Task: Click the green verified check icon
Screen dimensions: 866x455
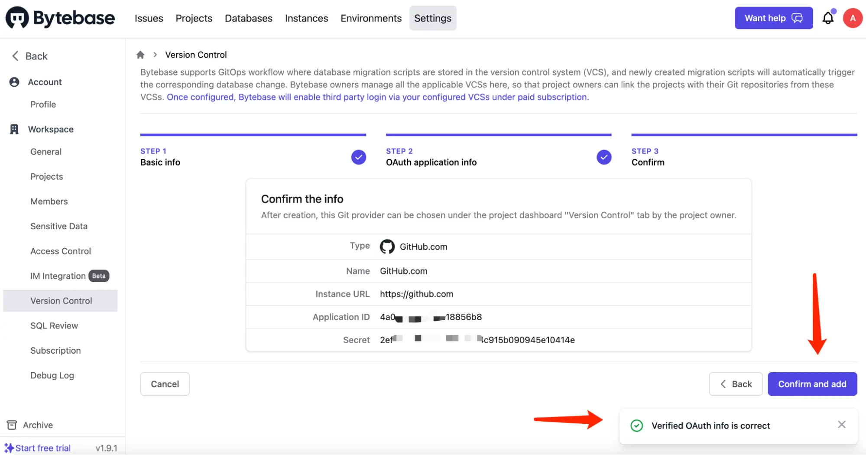Action: click(x=636, y=426)
